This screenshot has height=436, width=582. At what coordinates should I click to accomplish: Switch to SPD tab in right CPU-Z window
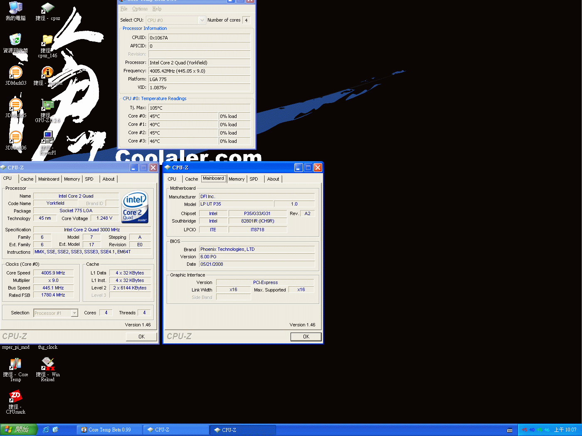[x=254, y=179]
